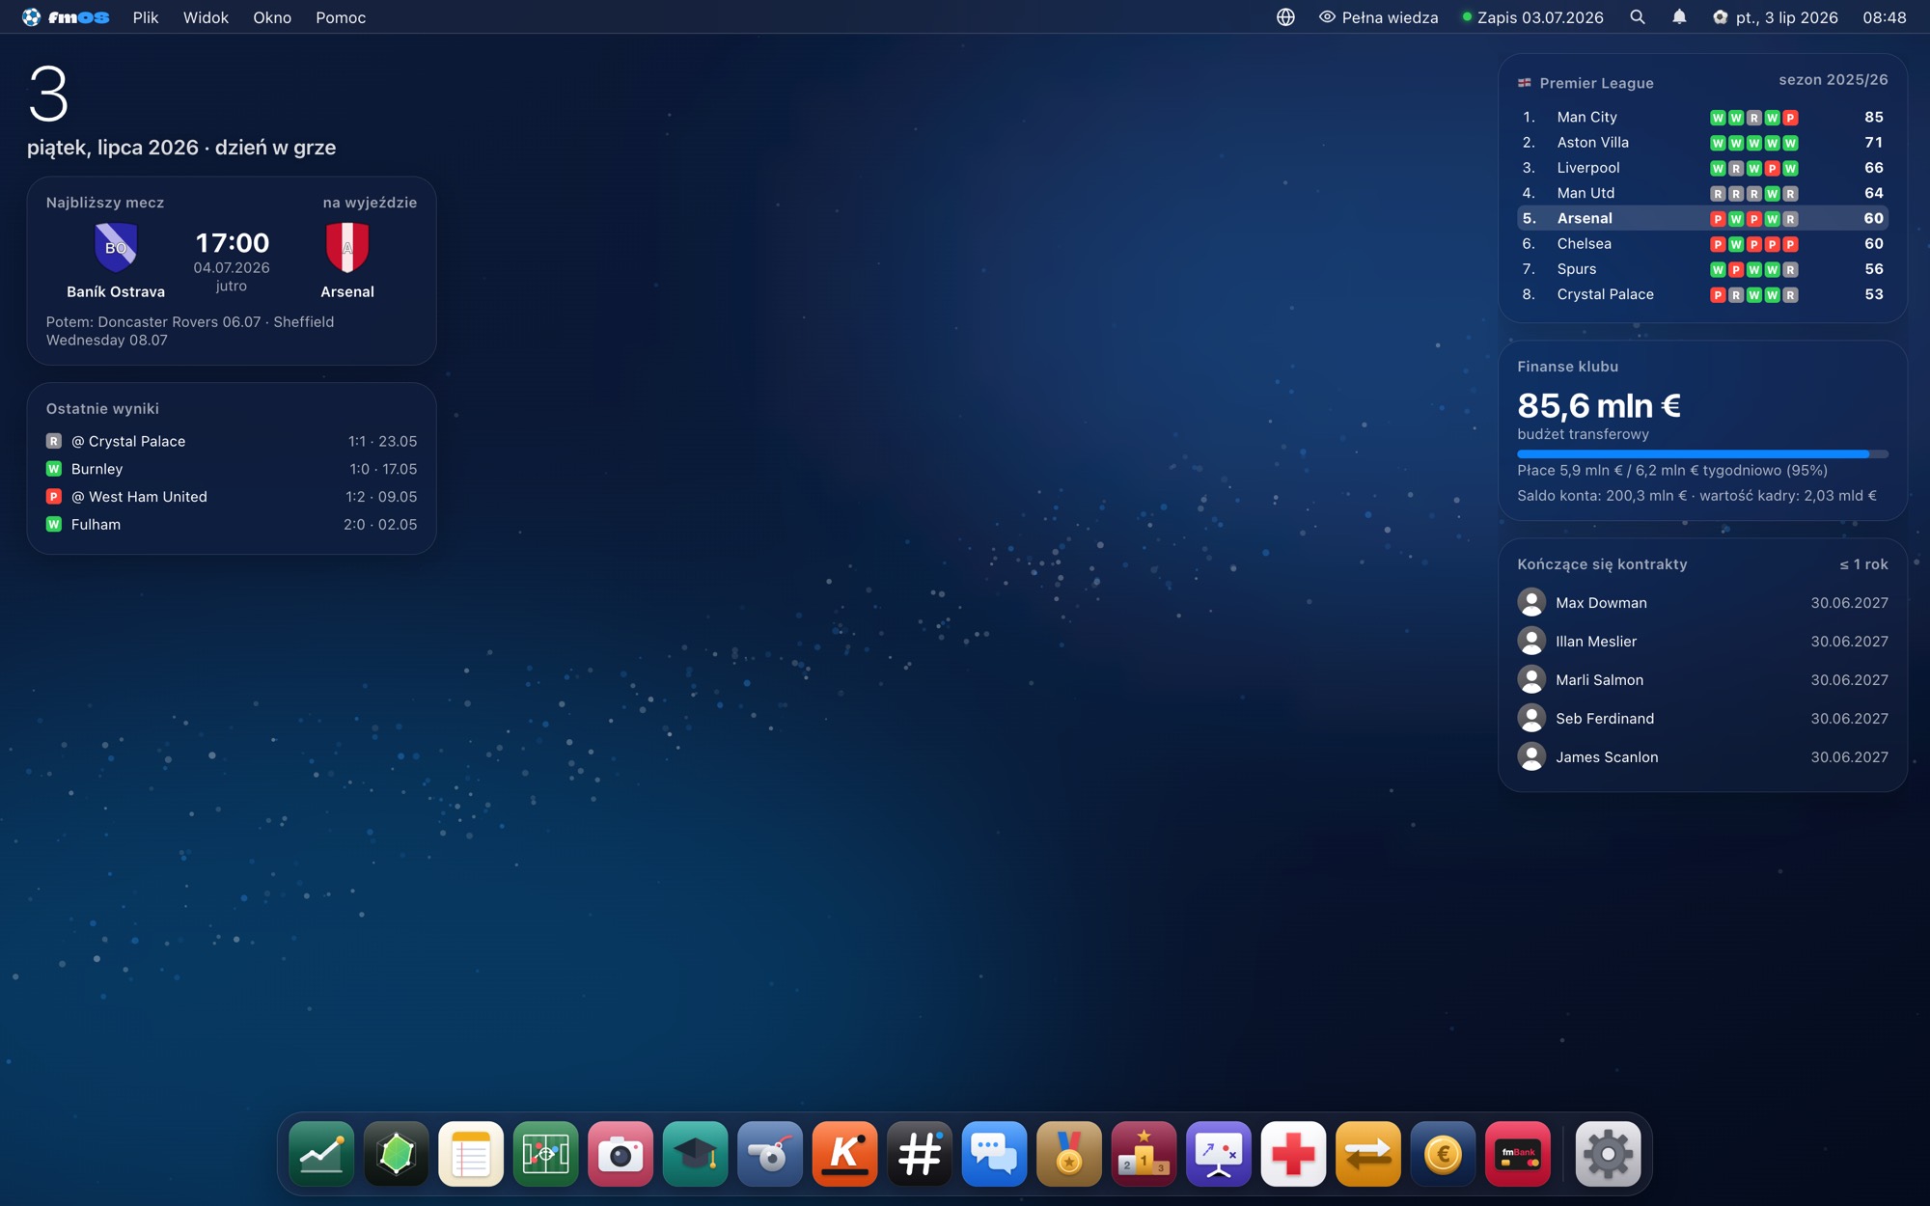Click the Arsenal crest in next match
Screen dimensions: 1930x1206
pos(347,247)
